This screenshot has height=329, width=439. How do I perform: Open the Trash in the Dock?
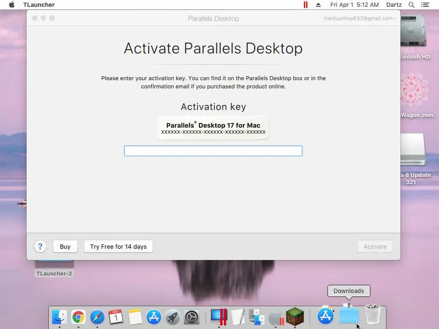click(373, 315)
